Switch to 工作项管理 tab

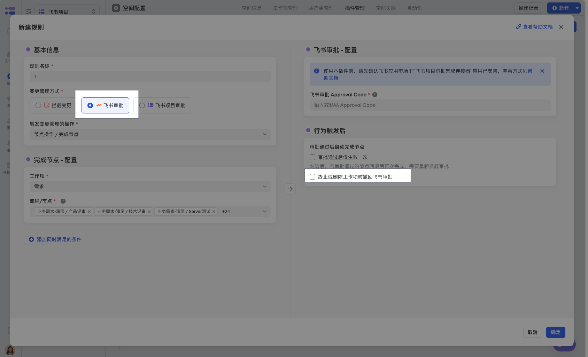coord(285,8)
